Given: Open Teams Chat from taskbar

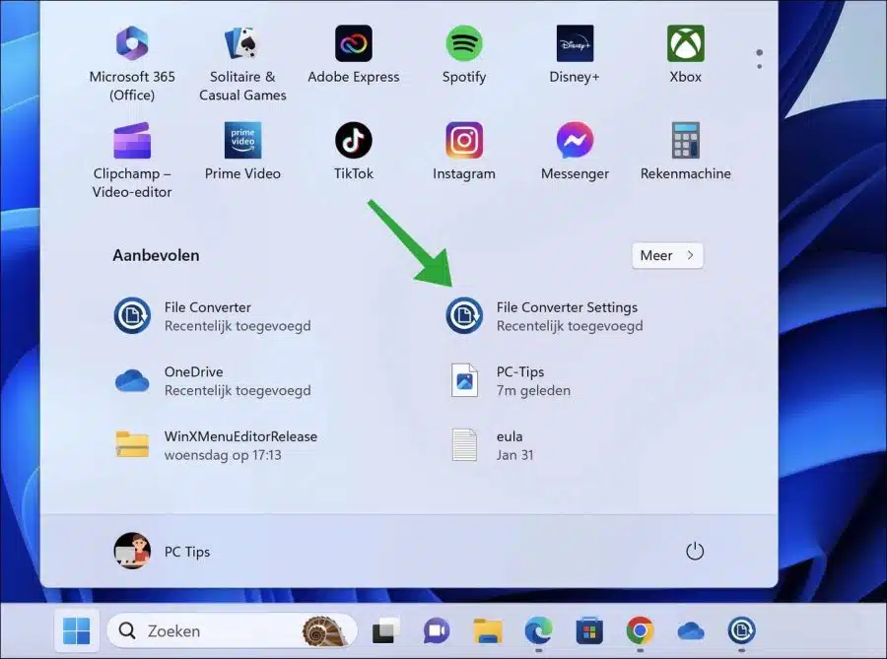Looking at the screenshot, I should [437, 630].
